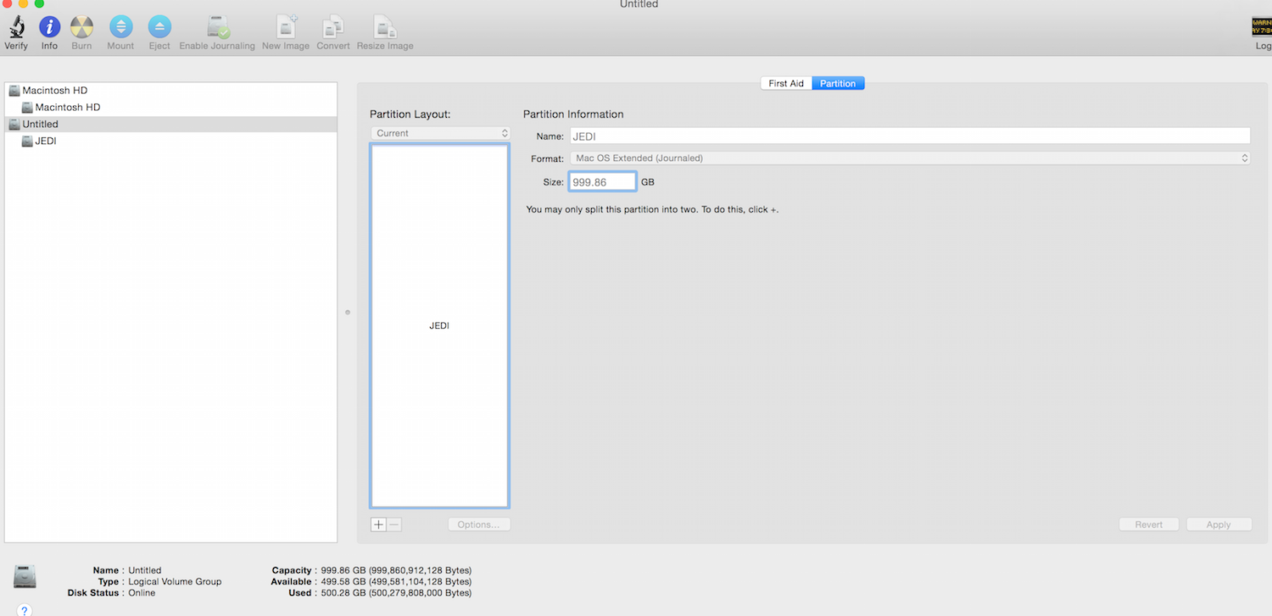Viewport: 1272px width, 616px height.
Task: Click the Mount toolbar icon
Action: point(120,27)
